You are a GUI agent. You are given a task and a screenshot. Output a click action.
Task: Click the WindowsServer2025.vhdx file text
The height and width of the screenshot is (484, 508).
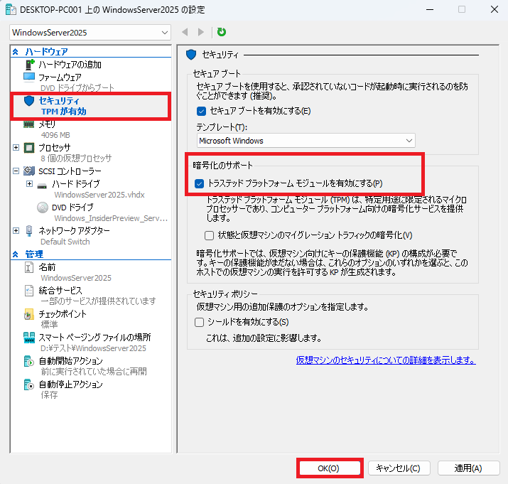[x=99, y=195]
